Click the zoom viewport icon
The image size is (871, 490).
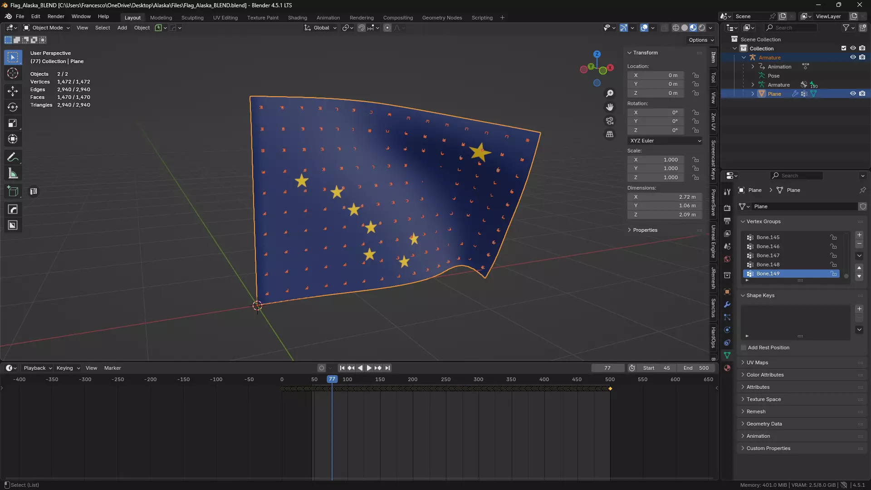coord(610,93)
